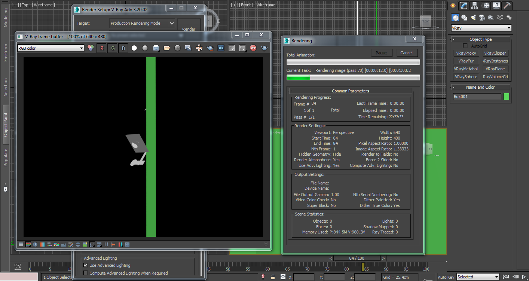Click the Box001 object color swatch
The width and height of the screenshot is (529, 281).
coord(506,97)
